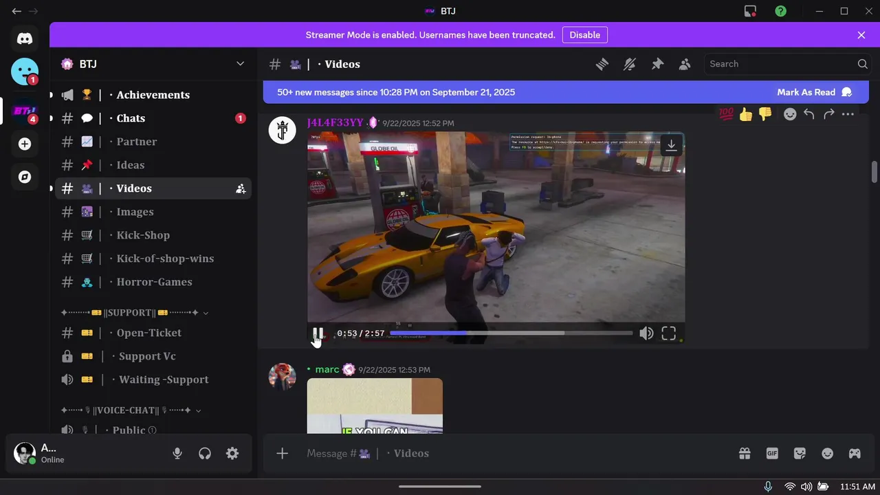Open Discover servers compass icon
Image resolution: width=880 pixels, height=495 pixels.
tap(25, 177)
